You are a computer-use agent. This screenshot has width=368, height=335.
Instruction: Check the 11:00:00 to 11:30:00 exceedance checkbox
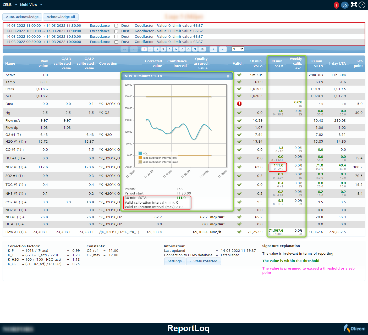[x=116, y=26]
